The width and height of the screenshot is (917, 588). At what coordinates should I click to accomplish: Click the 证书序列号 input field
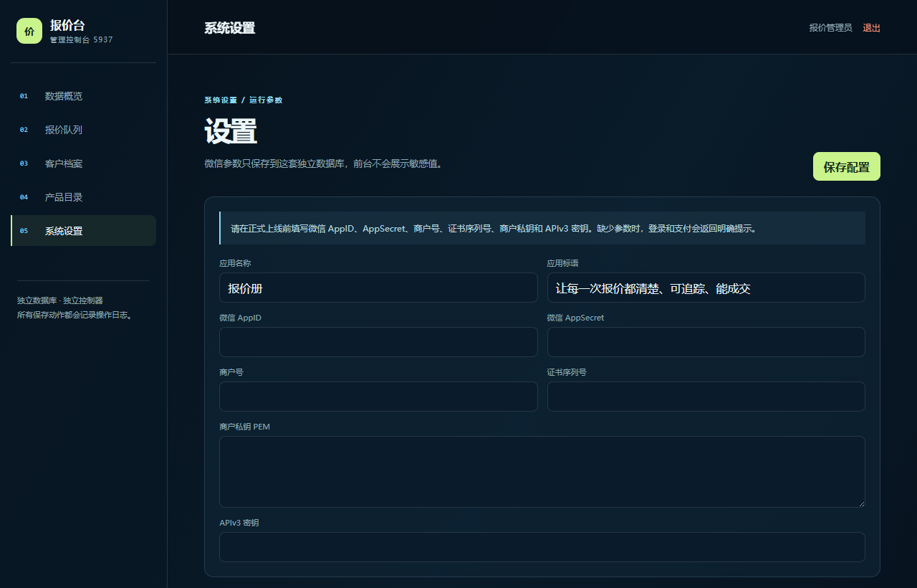point(706,397)
